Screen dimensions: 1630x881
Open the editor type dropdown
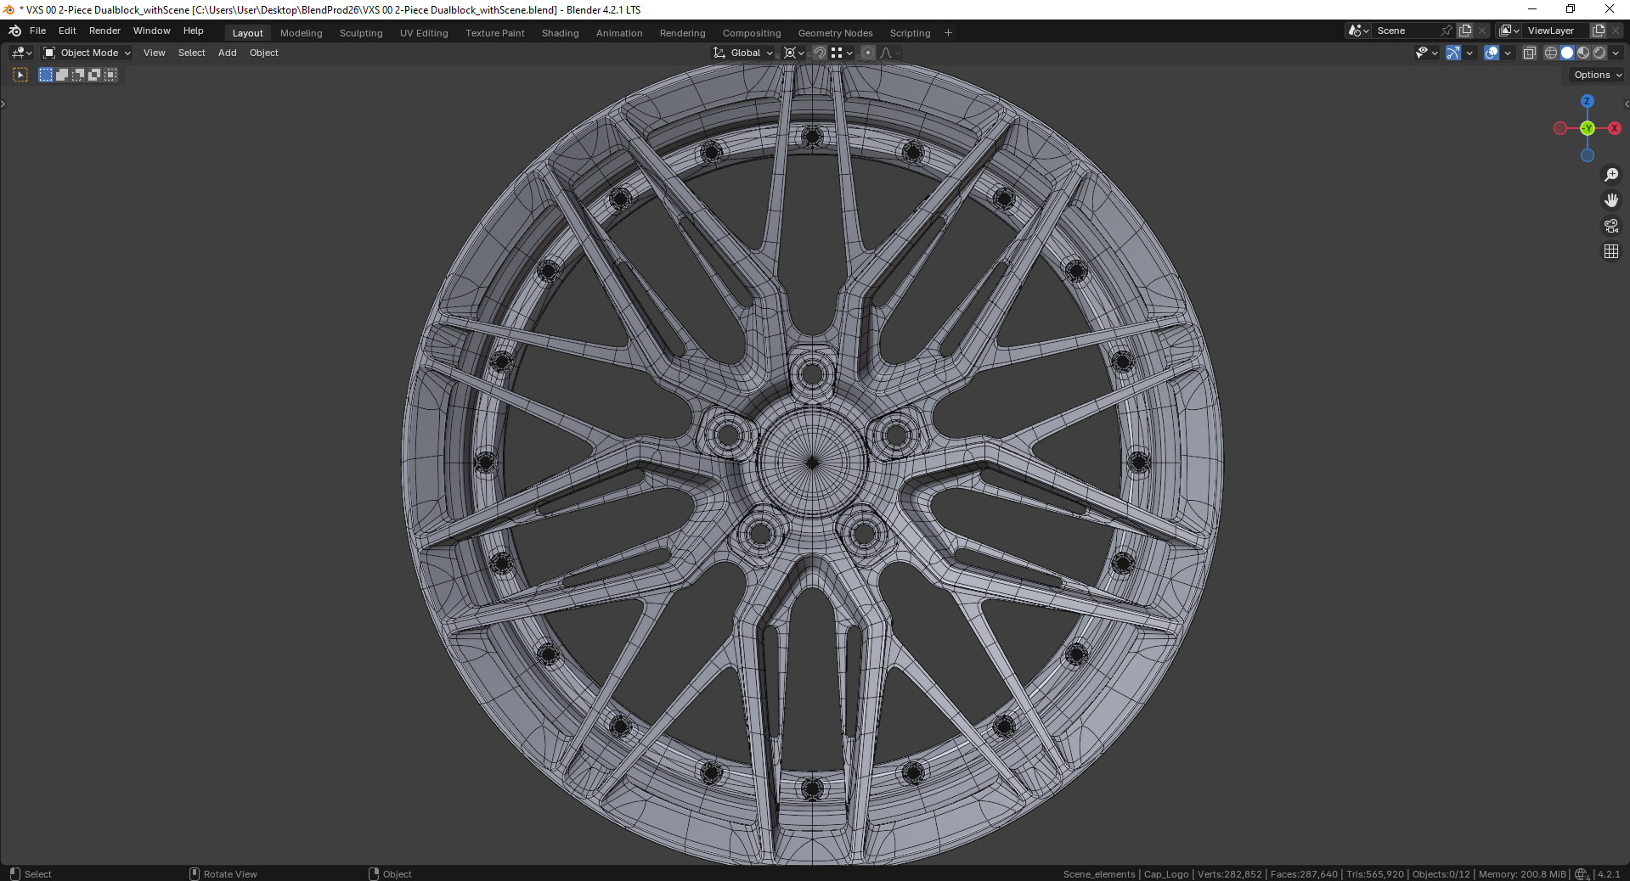click(x=22, y=53)
